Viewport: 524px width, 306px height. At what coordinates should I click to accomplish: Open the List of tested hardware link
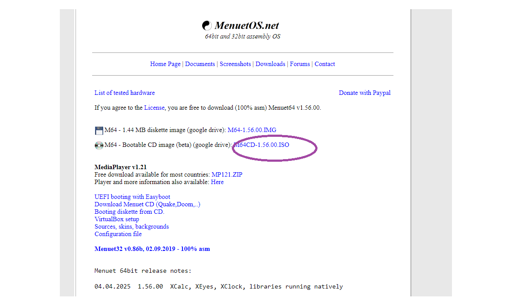pos(124,93)
